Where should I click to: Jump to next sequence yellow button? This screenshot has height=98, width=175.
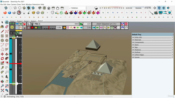[x=36, y=27]
